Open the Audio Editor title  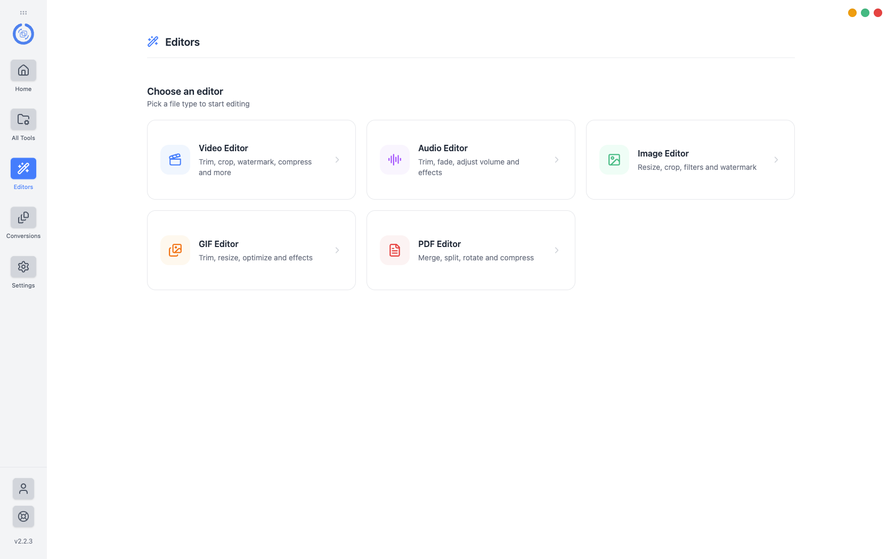[x=443, y=148]
